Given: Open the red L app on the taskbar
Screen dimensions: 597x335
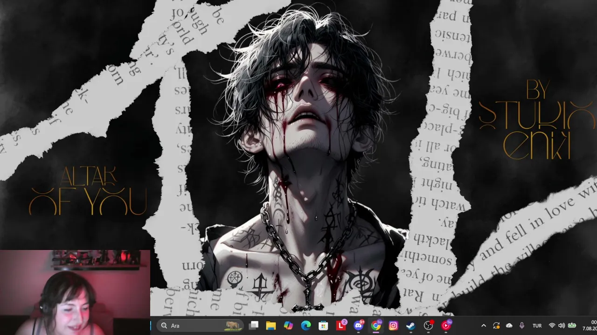Looking at the screenshot, I should [341, 326].
